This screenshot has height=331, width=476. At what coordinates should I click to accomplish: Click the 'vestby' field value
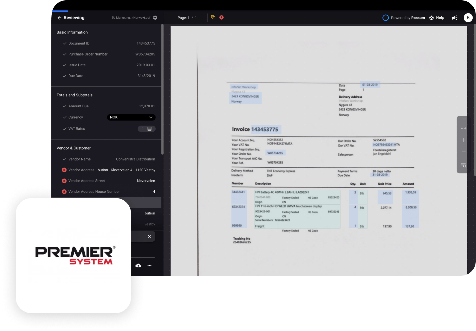pos(150,224)
